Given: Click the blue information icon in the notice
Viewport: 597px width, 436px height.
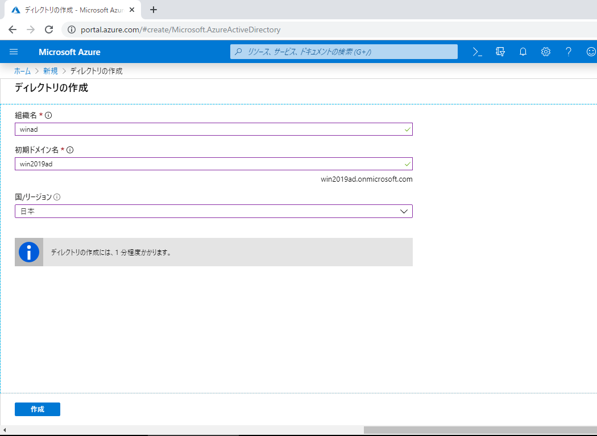Looking at the screenshot, I should [29, 252].
